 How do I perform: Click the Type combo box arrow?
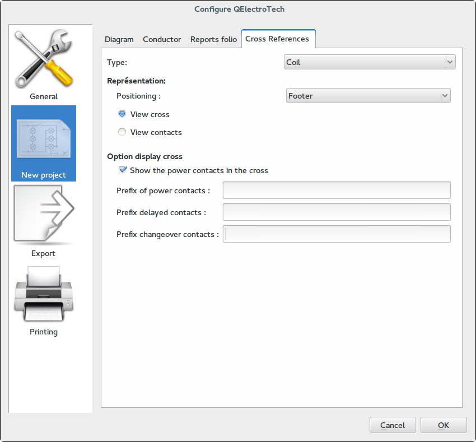coord(450,62)
